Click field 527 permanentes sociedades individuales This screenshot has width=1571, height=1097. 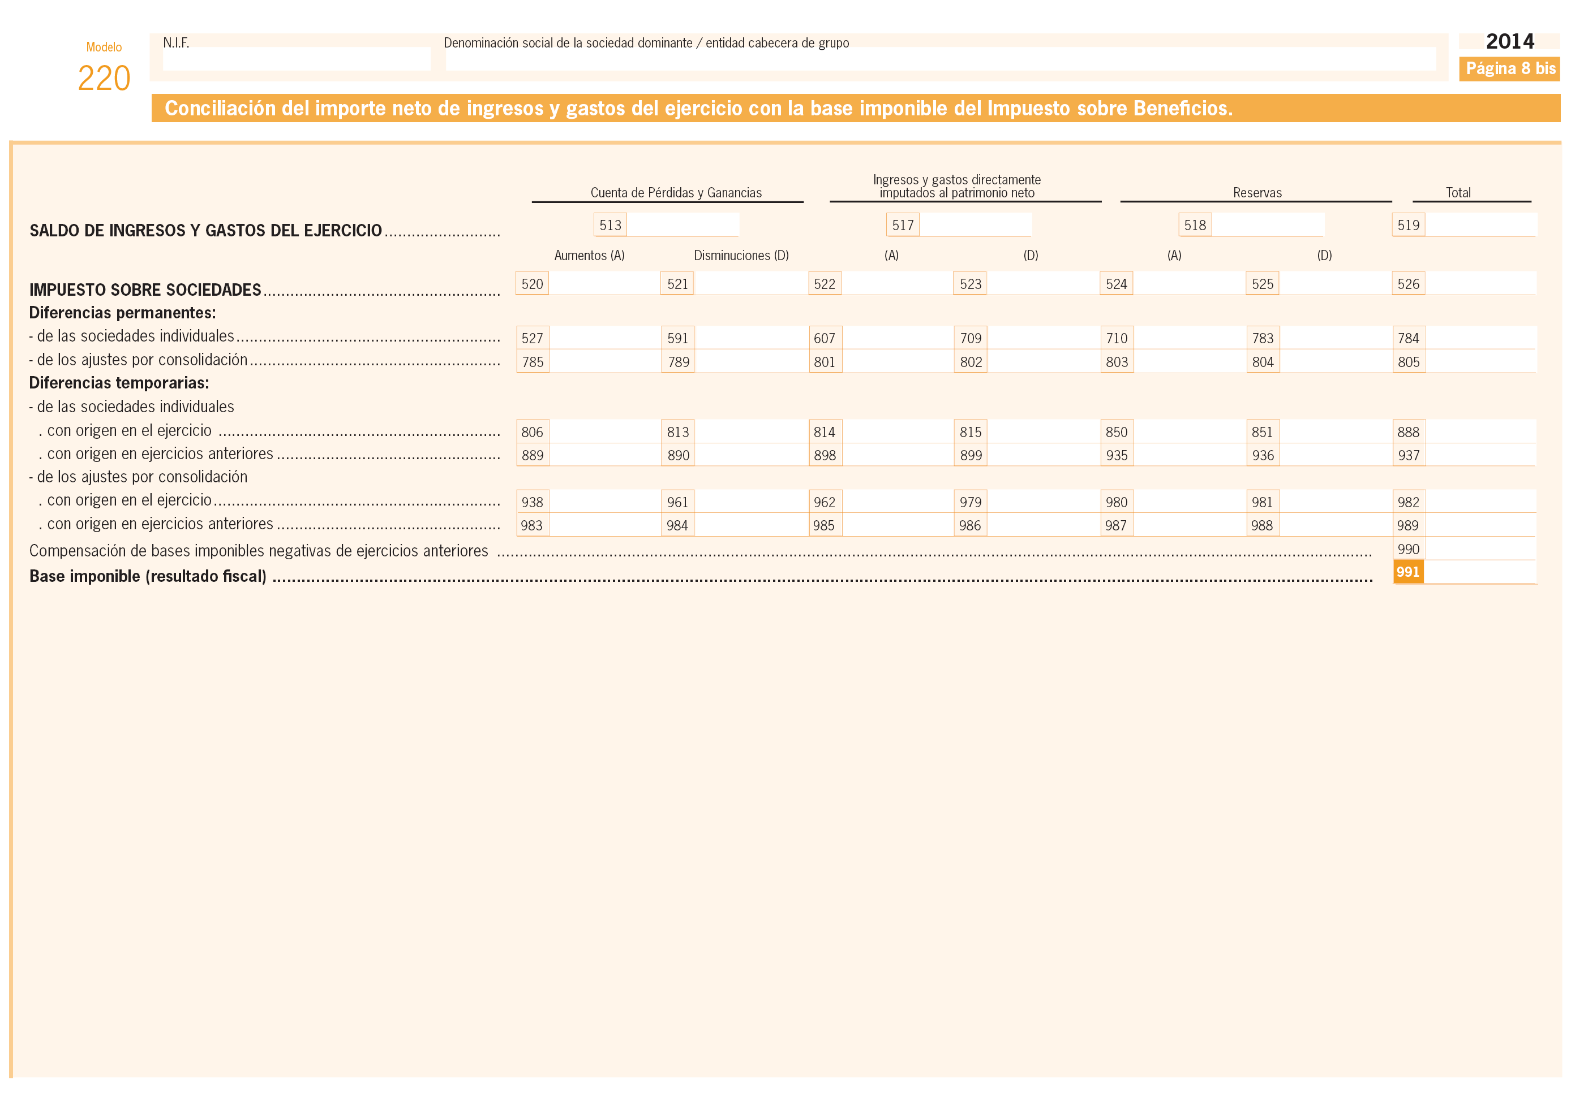pyautogui.click(x=605, y=338)
